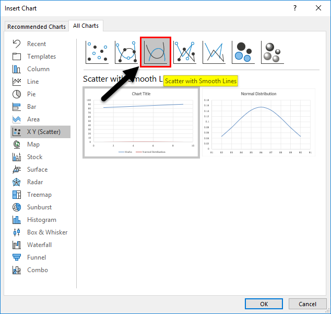Select the Pie chart category
This screenshot has width=331, height=314.
tap(40, 94)
